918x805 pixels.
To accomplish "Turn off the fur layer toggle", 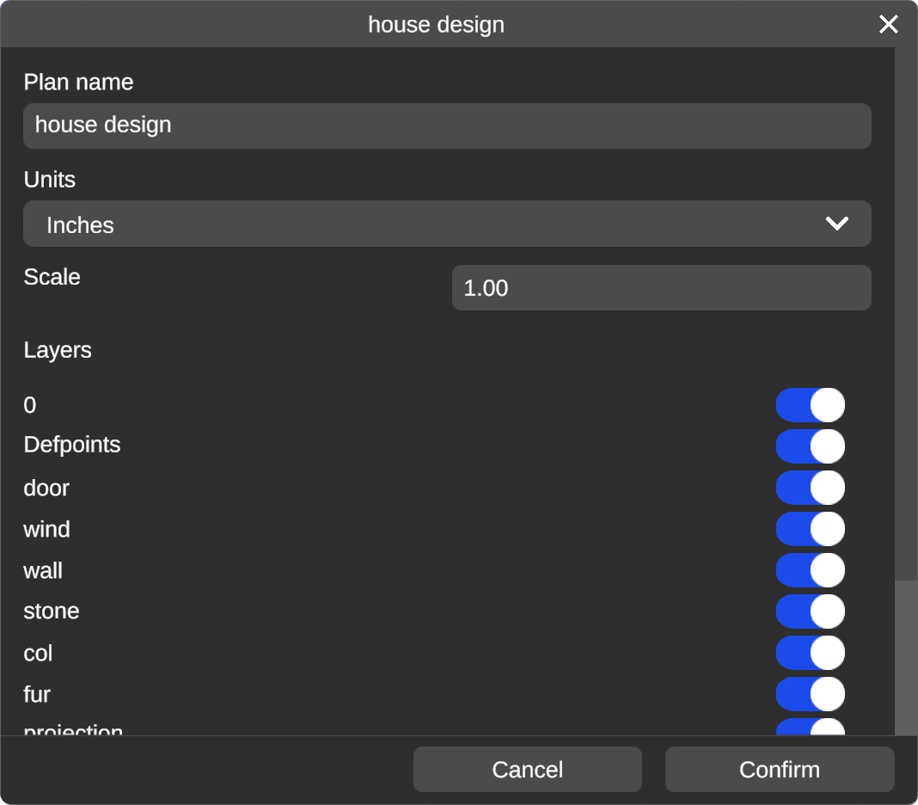I will click(810, 694).
